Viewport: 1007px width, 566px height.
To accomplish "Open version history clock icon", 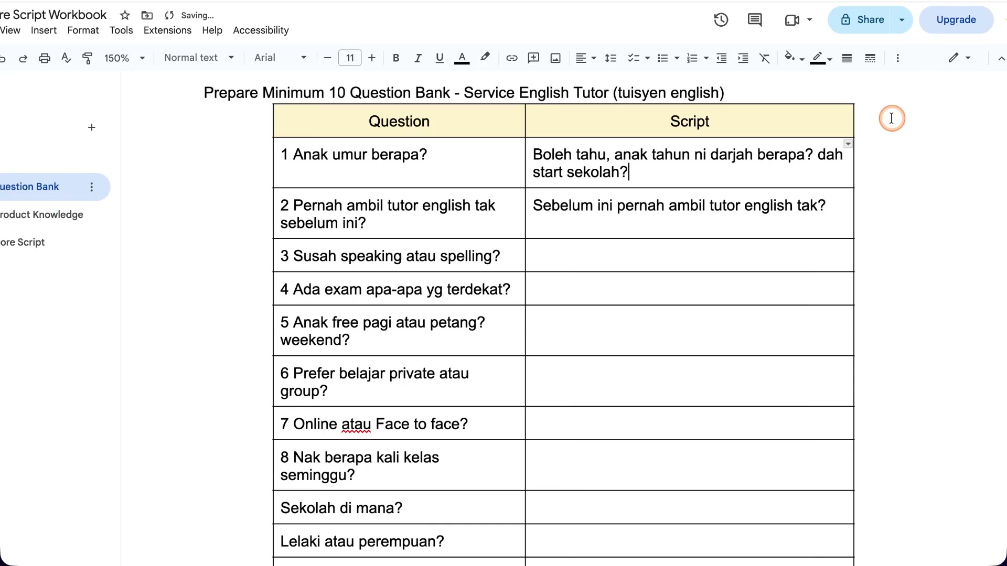I will (721, 20).
